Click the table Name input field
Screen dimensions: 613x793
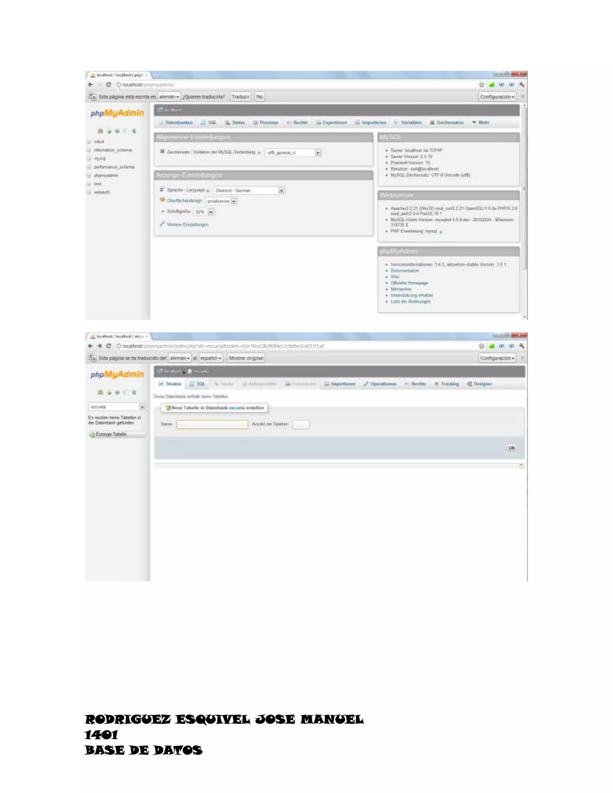[x=212, y=424]
